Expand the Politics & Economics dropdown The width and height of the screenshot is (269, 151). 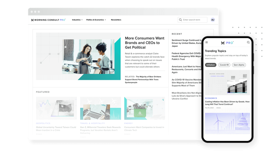[x=96, y=20]
